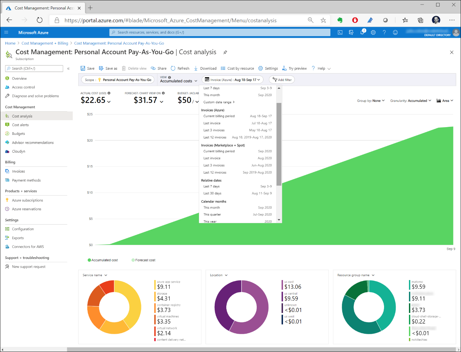Open a new browser tab
The width and height of the screenshot is (461, 352).
(90, 8)
